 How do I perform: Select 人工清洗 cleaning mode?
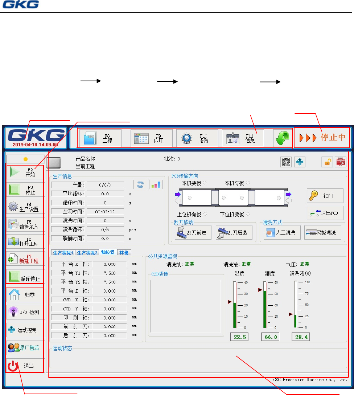(282, 232)
